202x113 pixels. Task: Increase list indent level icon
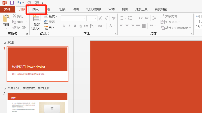click(x=146, y=18)
